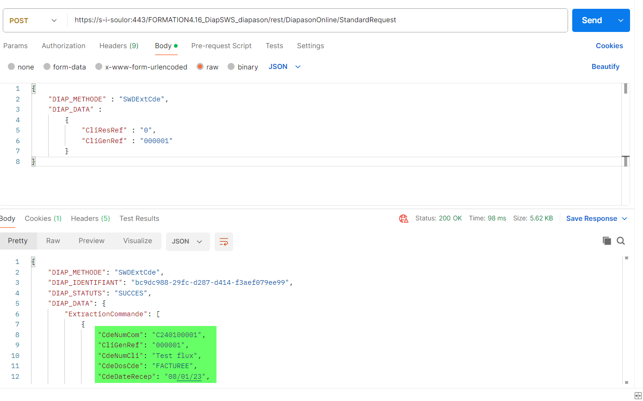Copy the response body to clipboard
643x401 pixels.
click(606, 241)
